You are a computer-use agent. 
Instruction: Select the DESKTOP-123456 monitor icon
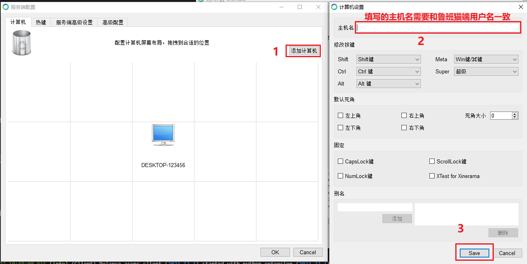[x=163, y=135]
